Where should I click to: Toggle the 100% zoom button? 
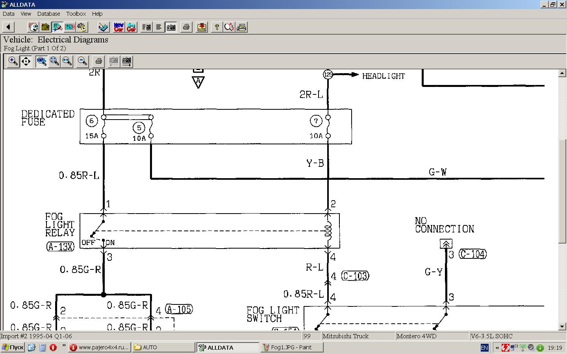click(x=41, y=61)
